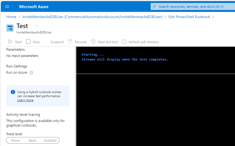Click the Stop button label
Viewport: 235px width, 146px height.
click(x=36, y=42)
